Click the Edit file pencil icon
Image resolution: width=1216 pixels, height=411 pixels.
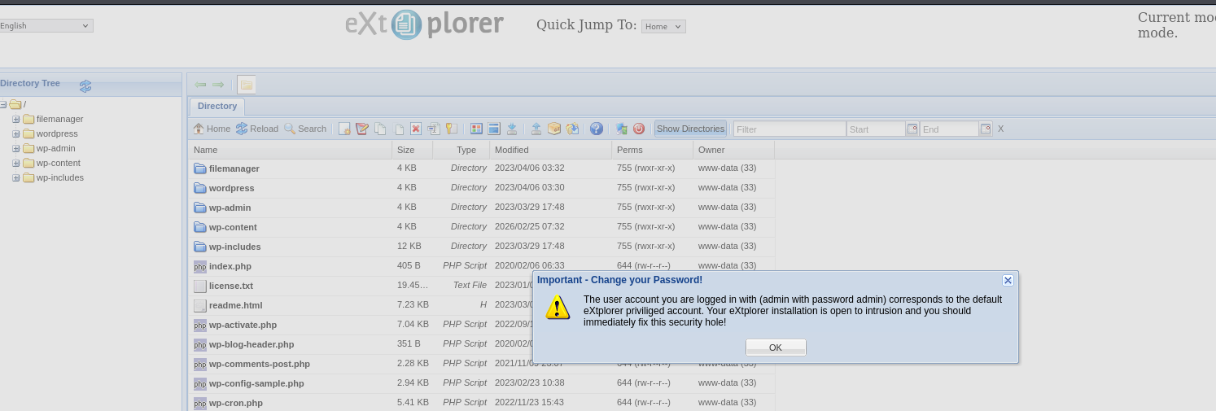[x=362, y=129]
